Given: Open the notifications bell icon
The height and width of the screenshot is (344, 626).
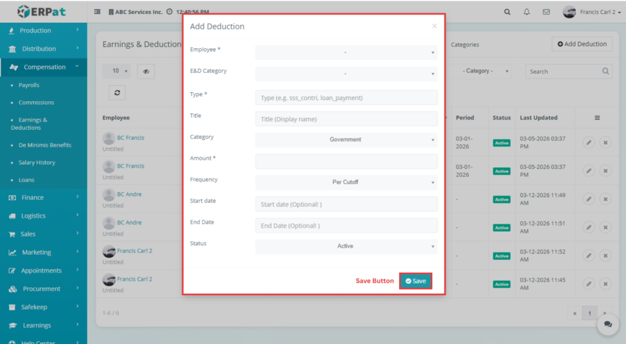Looking at the screenshot, I should coord(526,12).
